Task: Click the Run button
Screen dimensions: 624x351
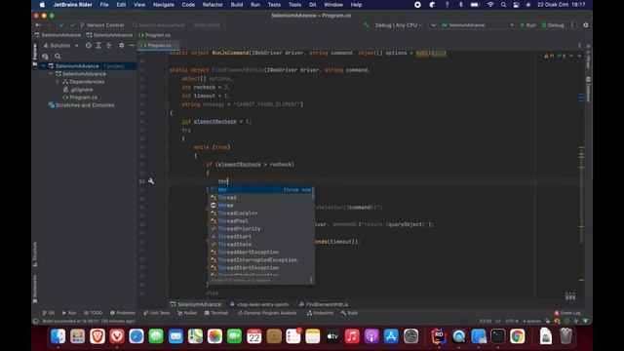Action: coord(527,25)
